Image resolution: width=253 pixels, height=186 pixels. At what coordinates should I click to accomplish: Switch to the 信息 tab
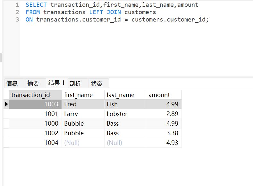coord(12,83)
